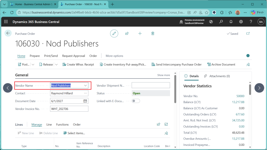Screen dimensions: 267x150
Task: Click the Vendor Invoice No. field
Action: click(x=69, y=109)
